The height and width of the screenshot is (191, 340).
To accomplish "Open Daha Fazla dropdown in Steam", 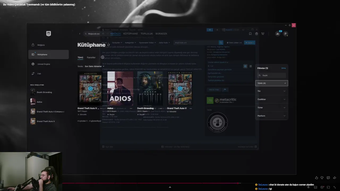I will (164, 43).
